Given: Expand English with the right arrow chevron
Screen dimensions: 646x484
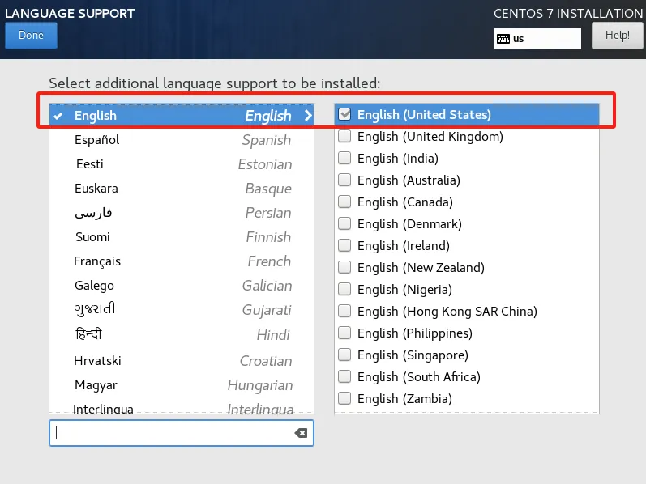Looking at the screenshot, I should 307,116.
